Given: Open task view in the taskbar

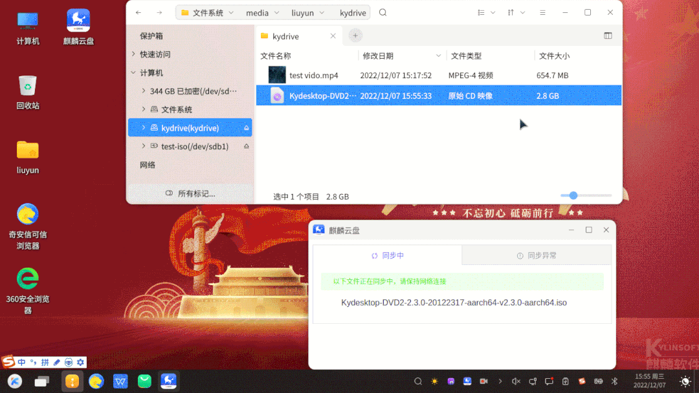Looking at the screenshot, I should point(42,381).
